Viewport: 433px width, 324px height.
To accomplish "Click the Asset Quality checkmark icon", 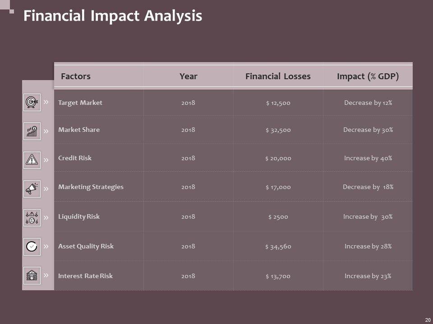I will click(32, 247).
